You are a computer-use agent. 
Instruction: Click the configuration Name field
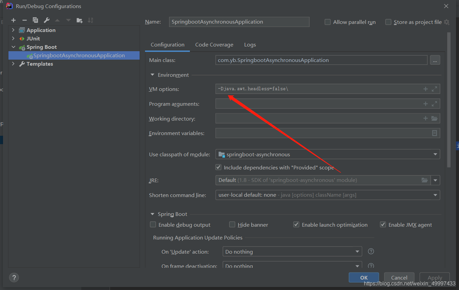(239, 22)
